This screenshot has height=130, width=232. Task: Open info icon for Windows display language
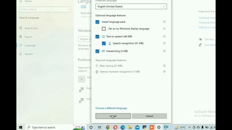coord(164,29)
